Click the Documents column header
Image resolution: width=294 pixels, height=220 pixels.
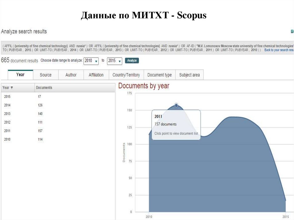44,87
